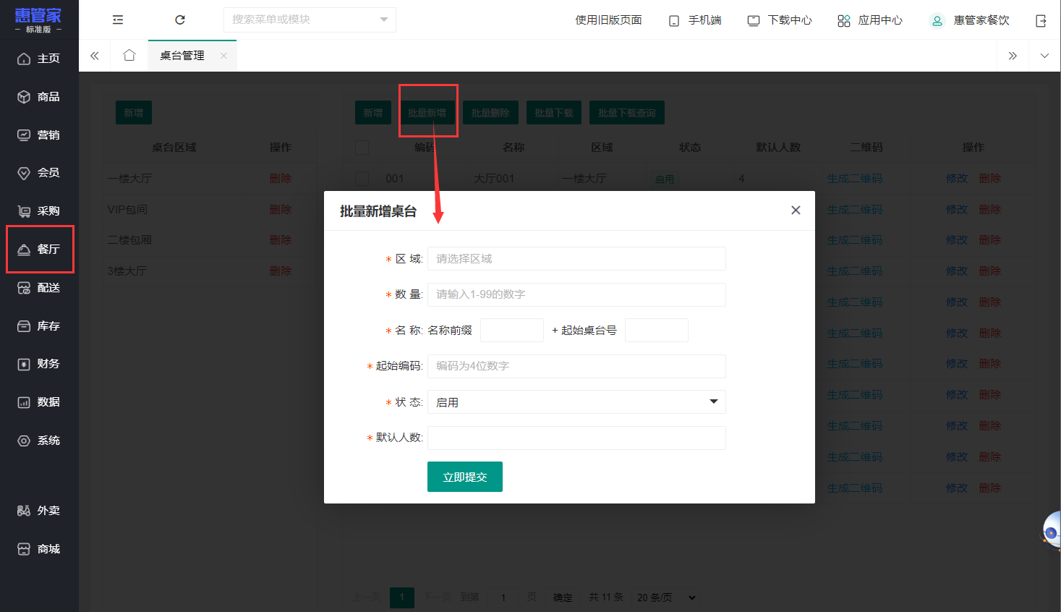Viewport: 1061px width, 612px height.
Task: Click the floating assistant icon at right edge
Action: click(1051, 532)
